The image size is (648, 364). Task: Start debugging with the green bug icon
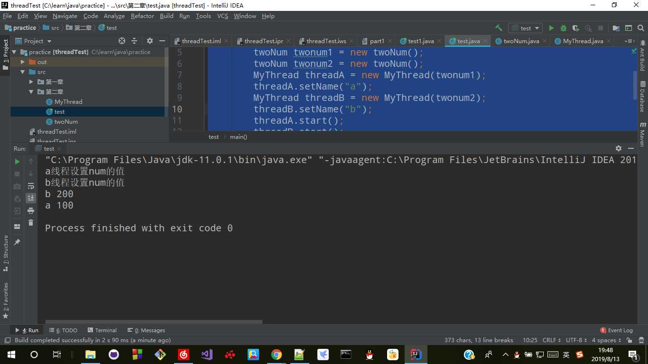coord(564,28)
